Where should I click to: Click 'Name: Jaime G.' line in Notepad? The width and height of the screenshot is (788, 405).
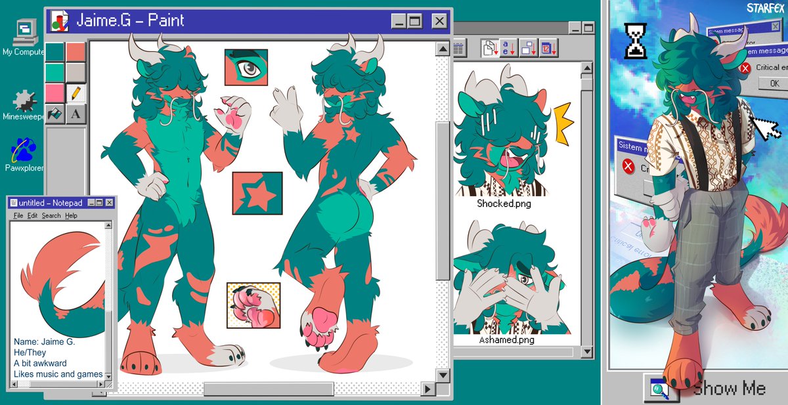tap(45, 342)
